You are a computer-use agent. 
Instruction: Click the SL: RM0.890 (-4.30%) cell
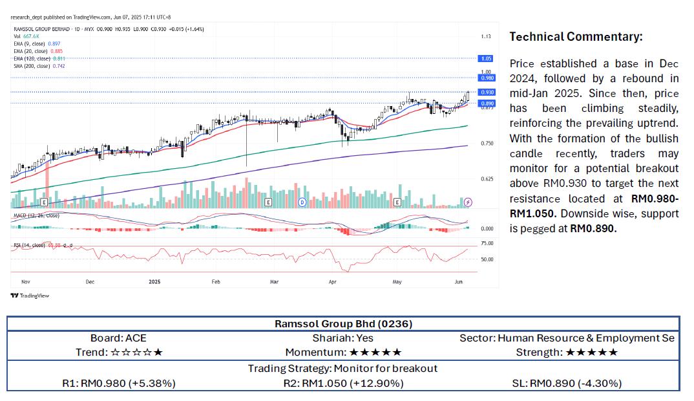coord(567,384)
